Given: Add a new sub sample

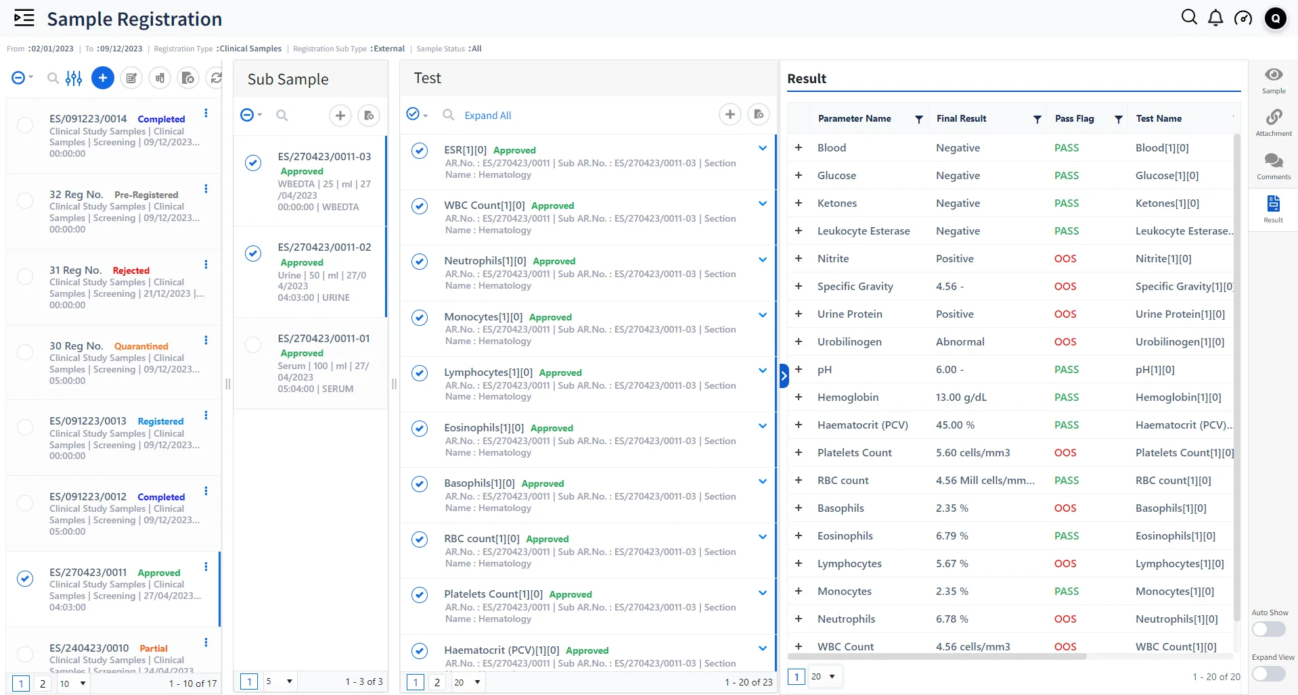Looking at the screenshot, I should [x=340, y=116].
